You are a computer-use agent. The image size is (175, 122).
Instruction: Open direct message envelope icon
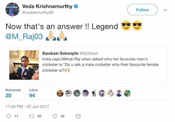pyautogui.click(x=78, y=116)
